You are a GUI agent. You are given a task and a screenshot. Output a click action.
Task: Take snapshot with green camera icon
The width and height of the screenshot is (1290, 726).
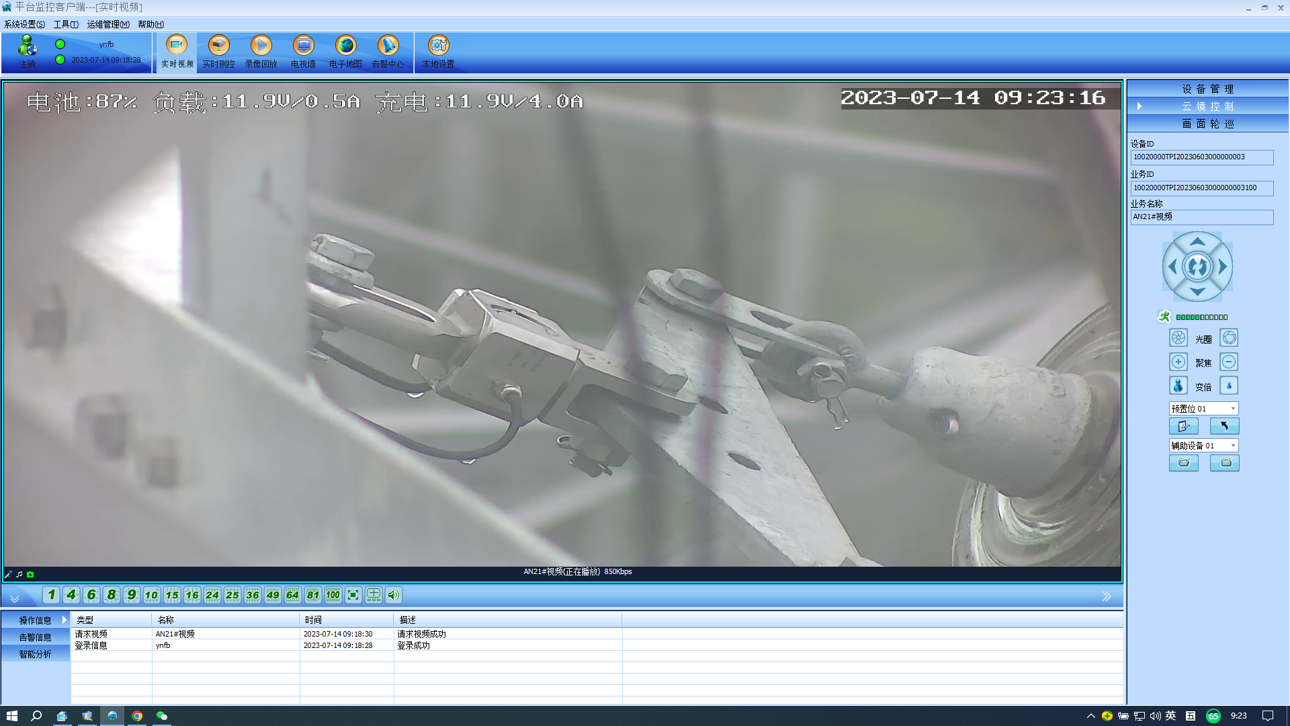pyautogui.click(x=30, y=575)
